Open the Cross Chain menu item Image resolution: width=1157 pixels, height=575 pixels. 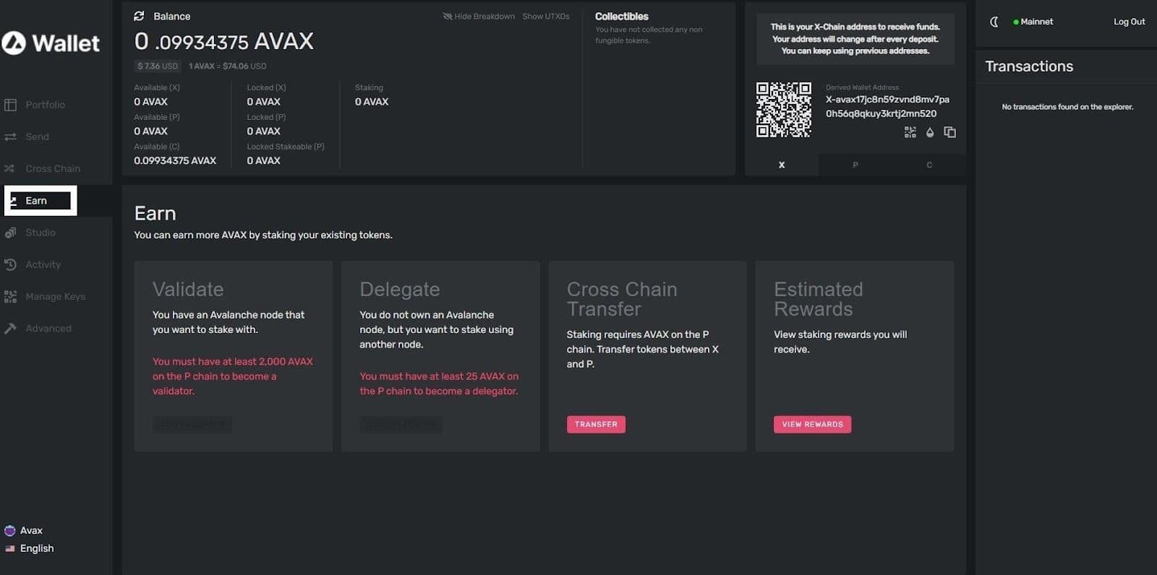coord(53,168)
